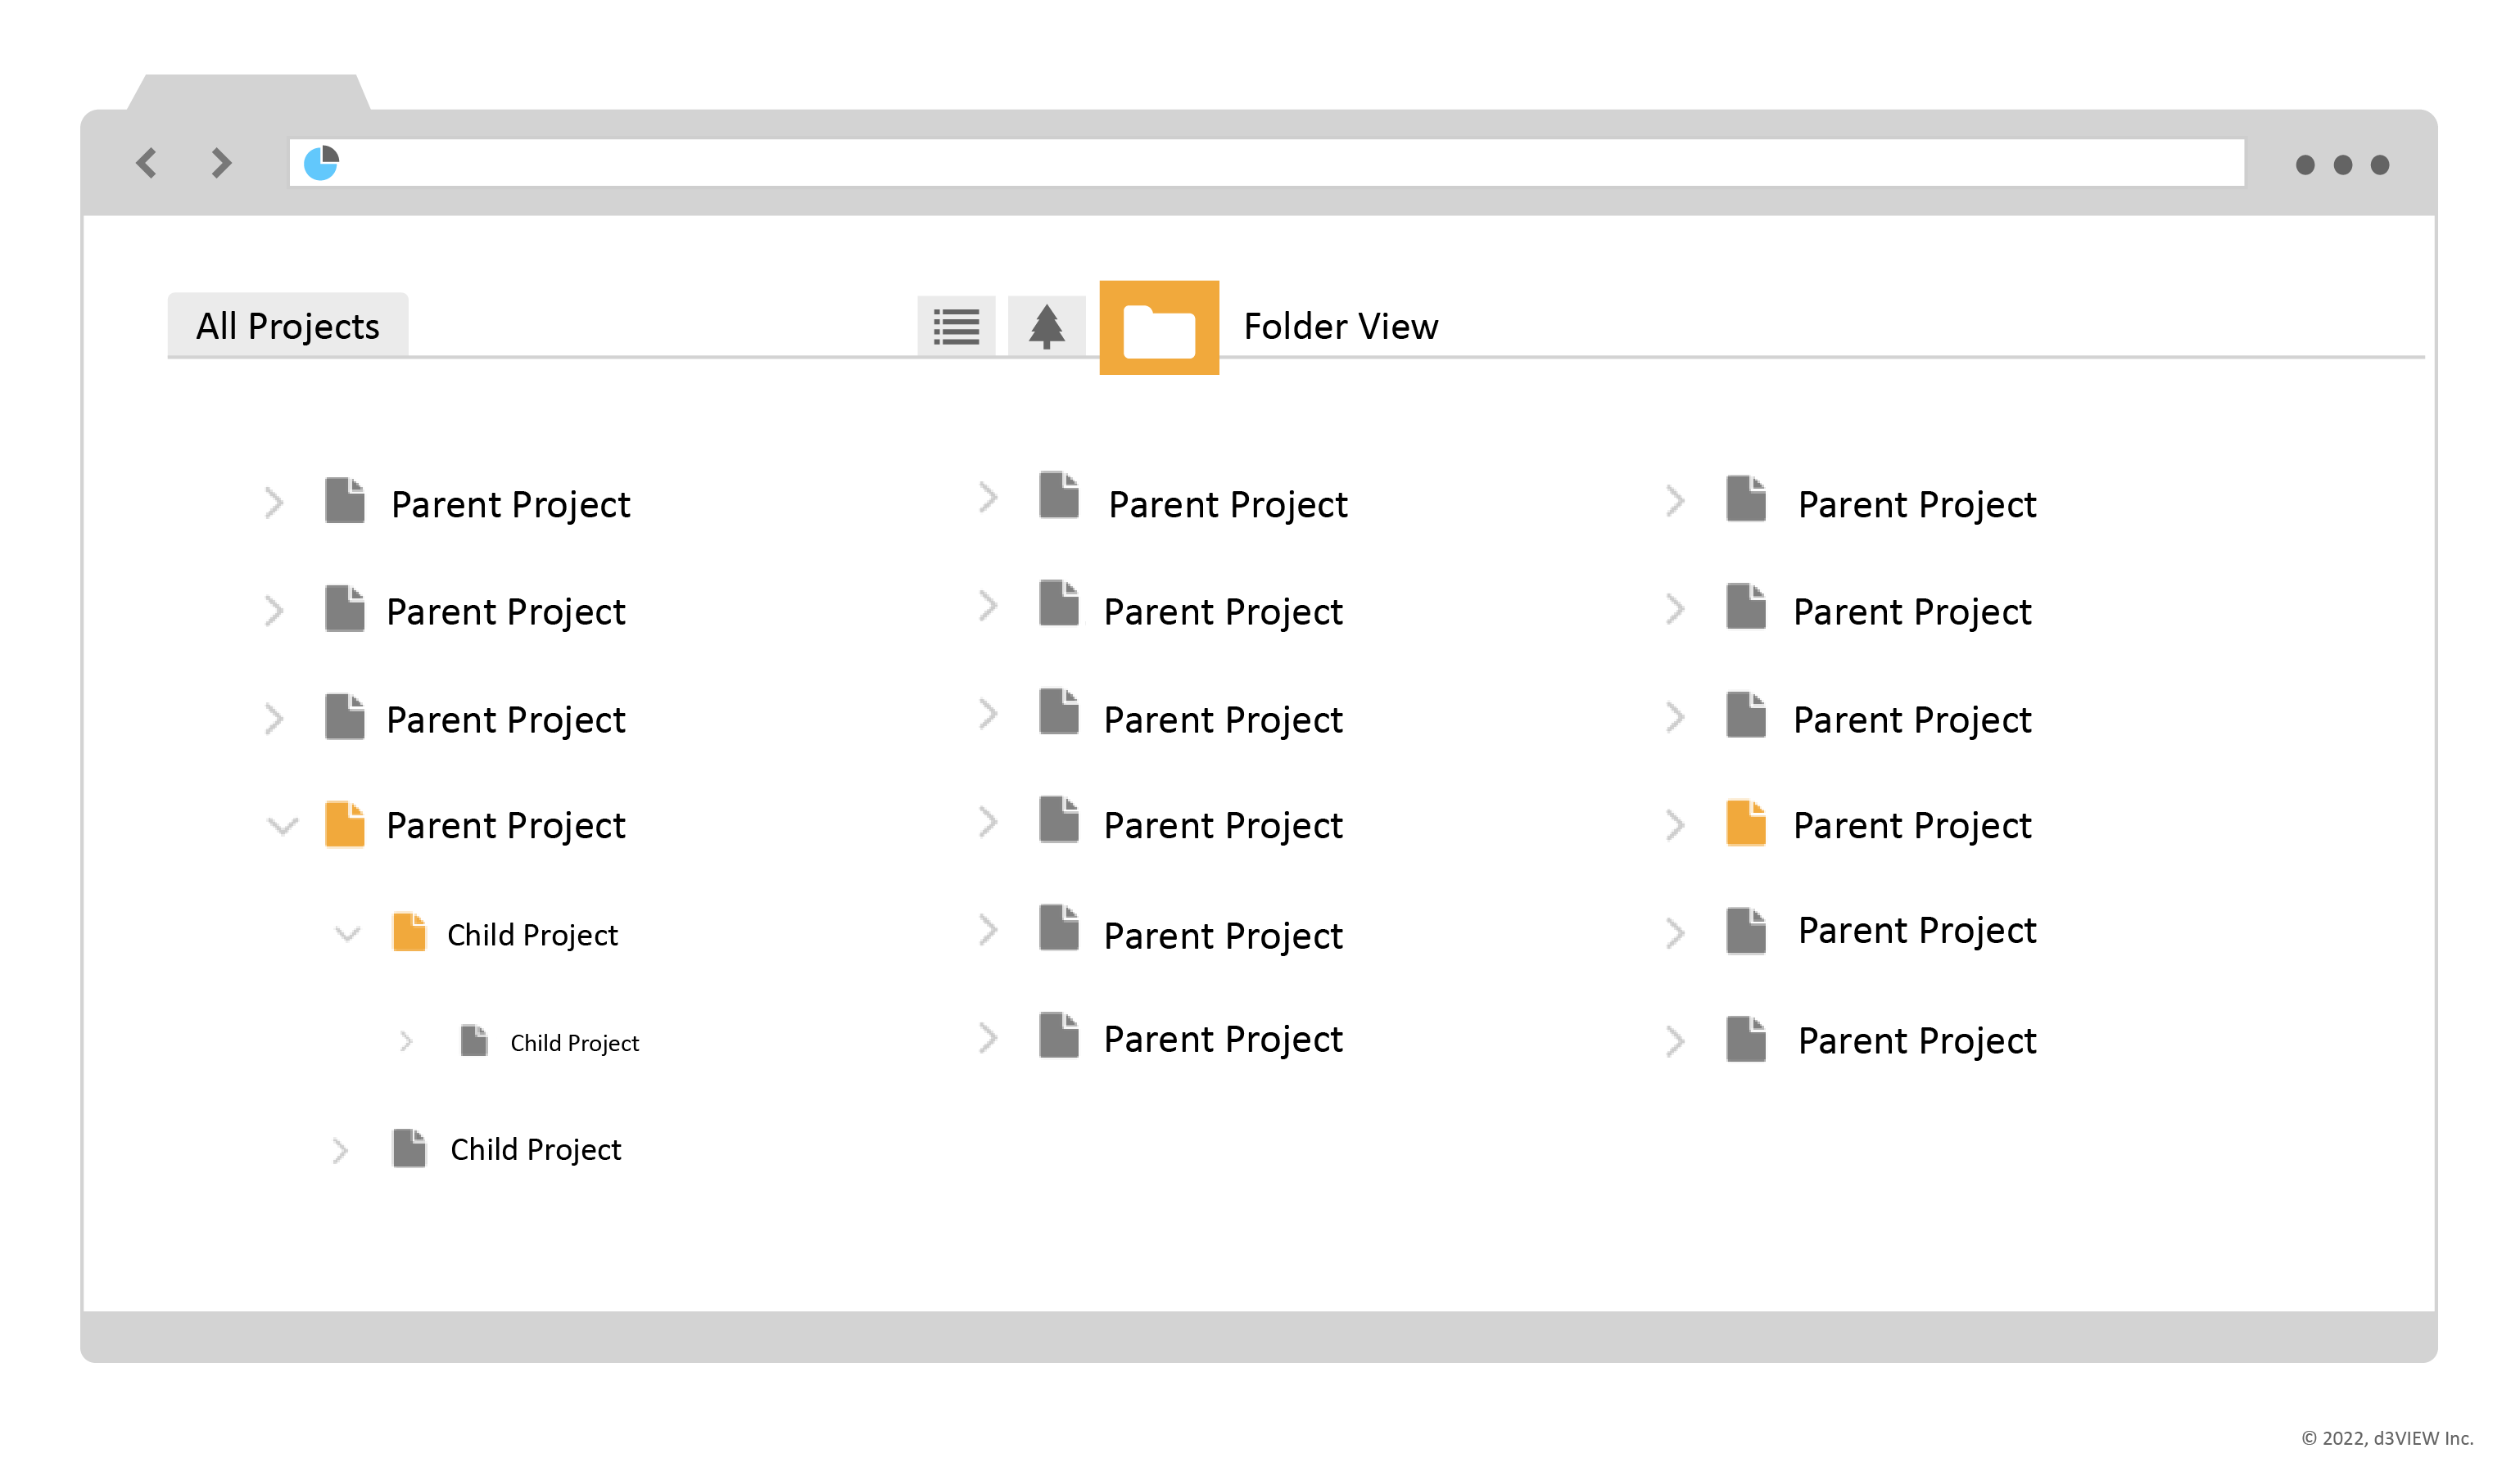This screenshot has width=2520, height=1471.
Task: Expand the bottom Child Project chevron
Action: coord(340,1150)
